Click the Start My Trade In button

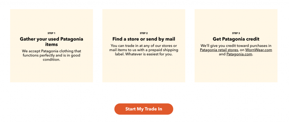[x=144, y=109]
